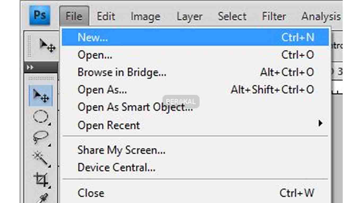Screen dimensions: 362x203
Task: Select the Move tool in the toolbox
Action: coord(41,96)
